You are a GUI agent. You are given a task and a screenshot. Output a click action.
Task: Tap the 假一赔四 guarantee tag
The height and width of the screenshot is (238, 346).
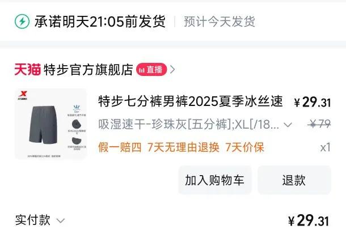pos(120,147)
